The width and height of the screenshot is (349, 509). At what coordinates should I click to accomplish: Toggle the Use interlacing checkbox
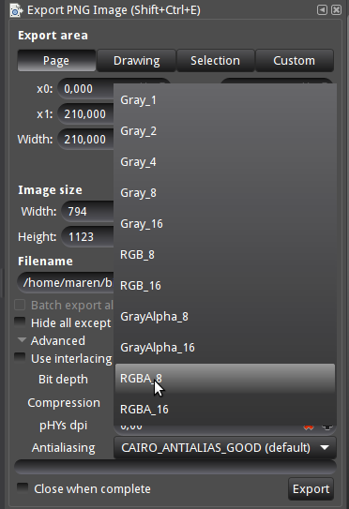[x=20, y=358]
